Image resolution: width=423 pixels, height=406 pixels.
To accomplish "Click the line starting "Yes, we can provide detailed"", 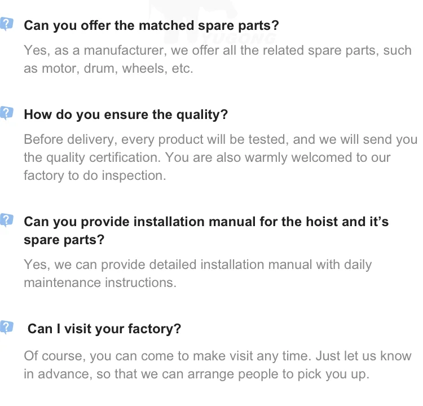I will (x=197, y=264).
